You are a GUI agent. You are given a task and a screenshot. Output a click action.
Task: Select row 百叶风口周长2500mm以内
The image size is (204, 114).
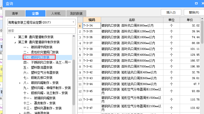click(x=132, y=43)
